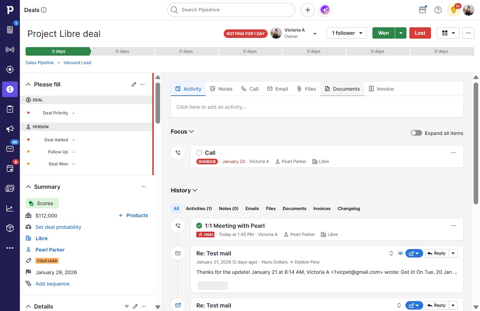Click the Search Pipedrive field
480x311 pixels.
231,10
